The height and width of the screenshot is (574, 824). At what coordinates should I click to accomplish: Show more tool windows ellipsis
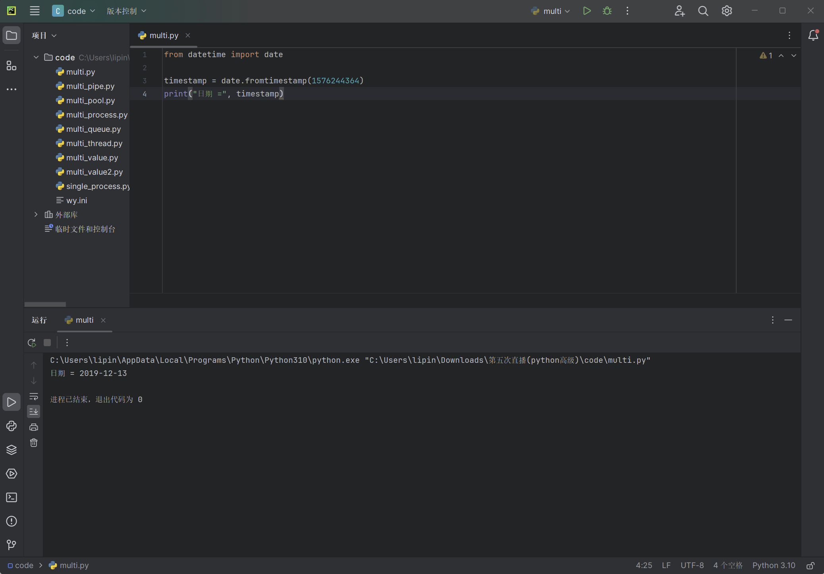coord(12,89)
